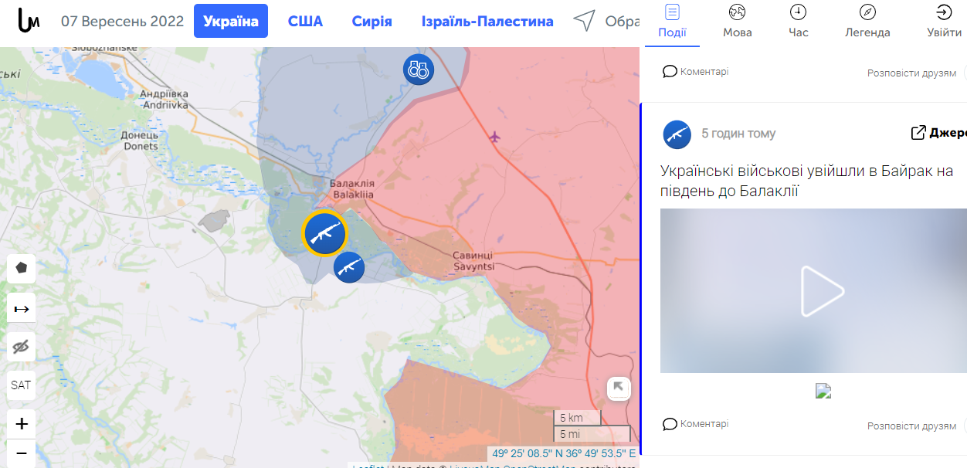The width and height of the screenshot is (967, 468).
Task: Click the map coordinates readout
Action: point(564,453)
